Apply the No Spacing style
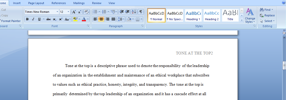Viewport: 286px width, 100px height. 175,15
